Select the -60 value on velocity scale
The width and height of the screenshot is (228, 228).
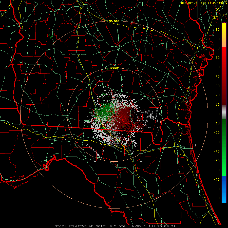click(x=217, y=170)
